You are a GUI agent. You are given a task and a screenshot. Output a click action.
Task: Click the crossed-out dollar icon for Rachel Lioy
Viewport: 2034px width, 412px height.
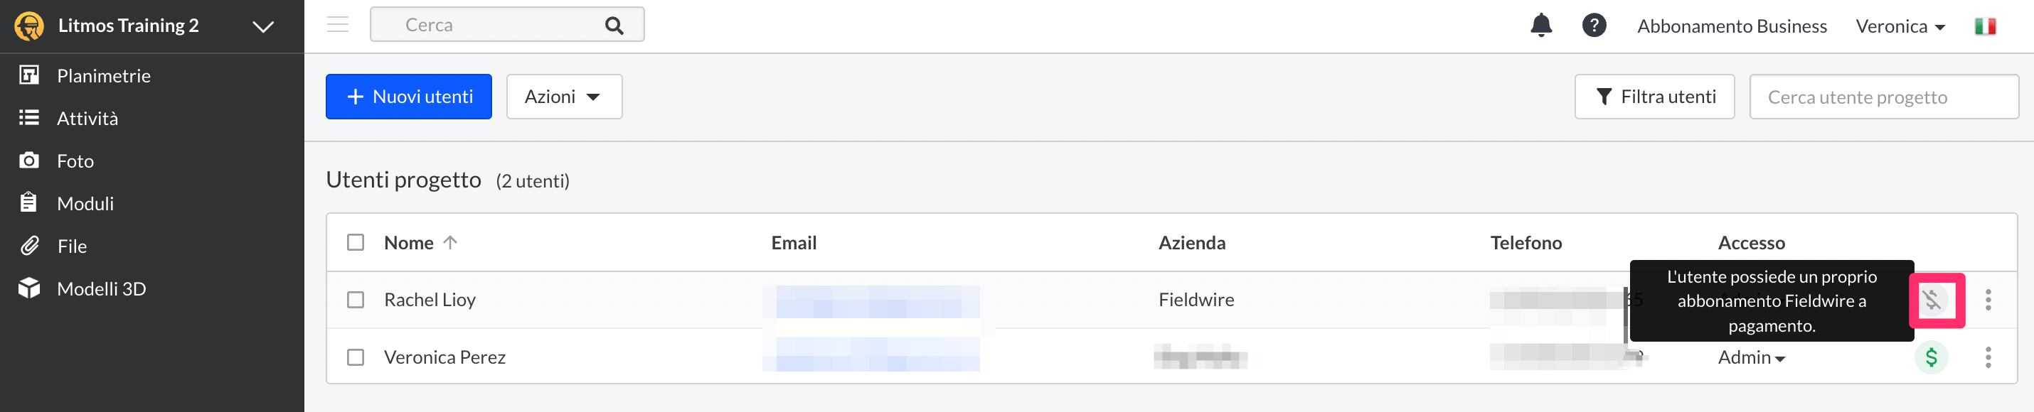click(1932, 300)
